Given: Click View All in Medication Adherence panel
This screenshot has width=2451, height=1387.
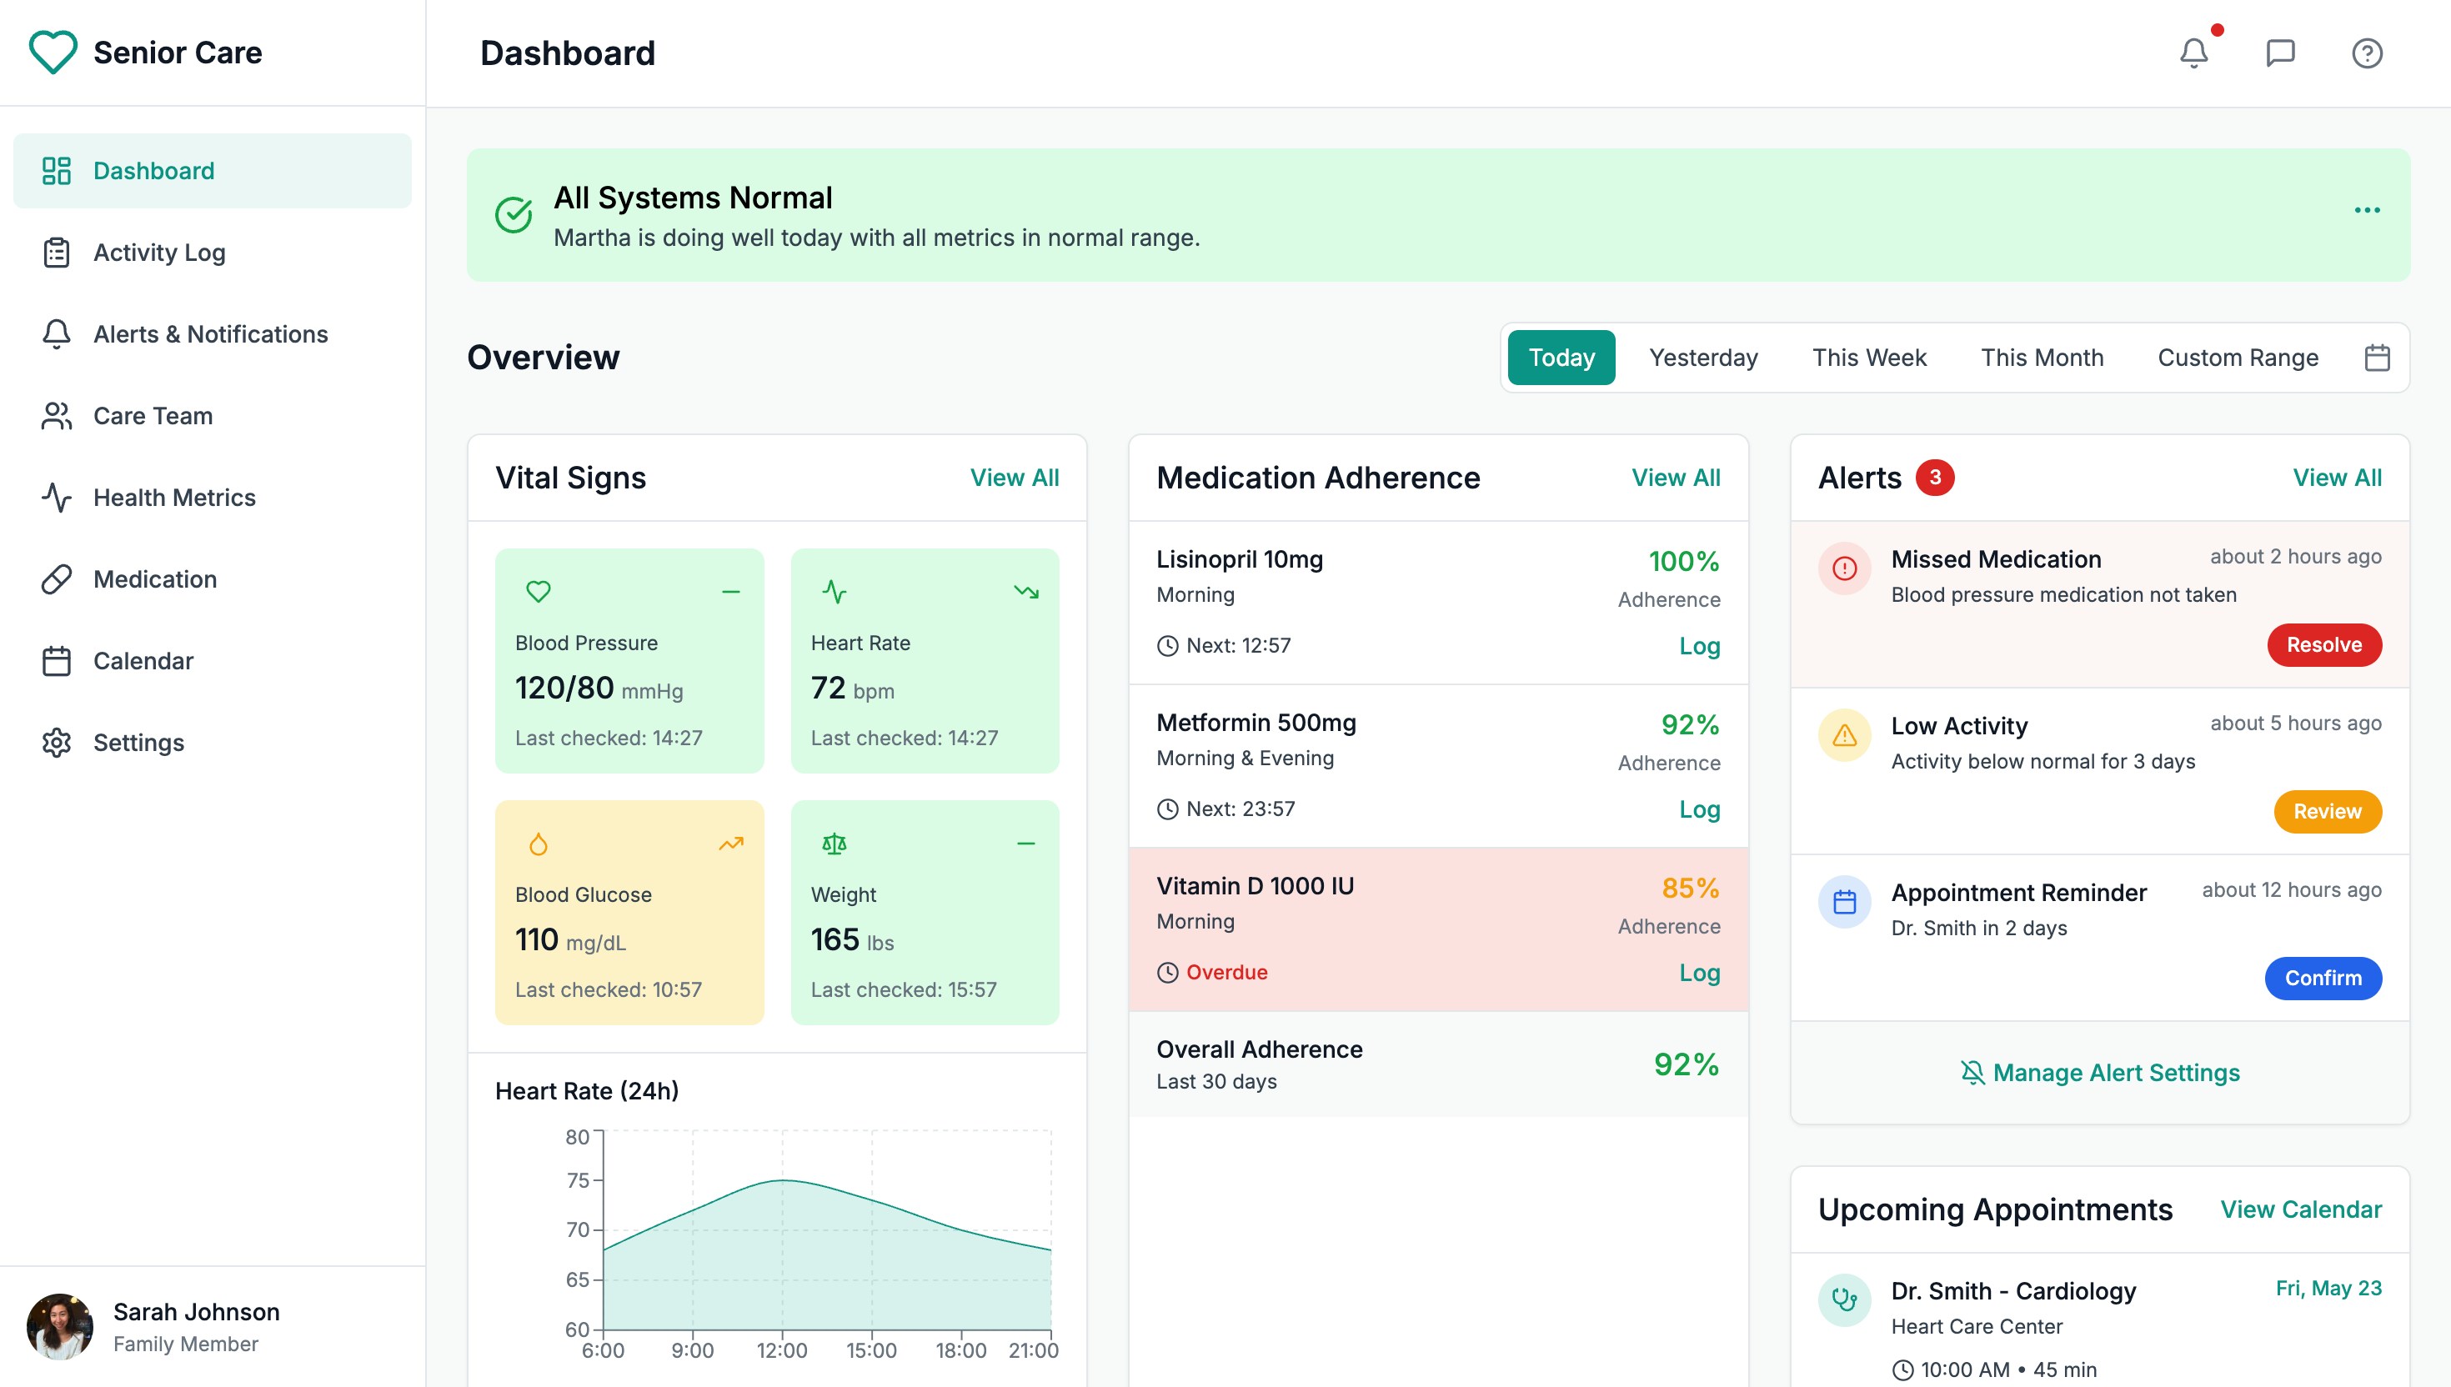Looking at the screenshot, I should point(1676,478).
